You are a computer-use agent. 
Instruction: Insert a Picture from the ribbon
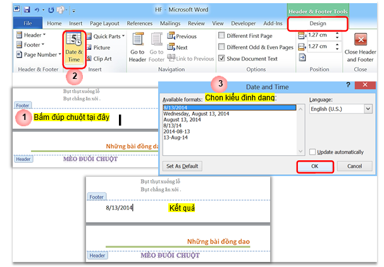pyautogui.click(x=101, y=47)
